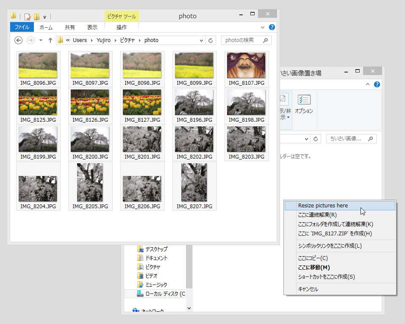Screen dimensions: 405x324
Task: Expand address bar history dropdown in photo window
Action: pos(202,40)
